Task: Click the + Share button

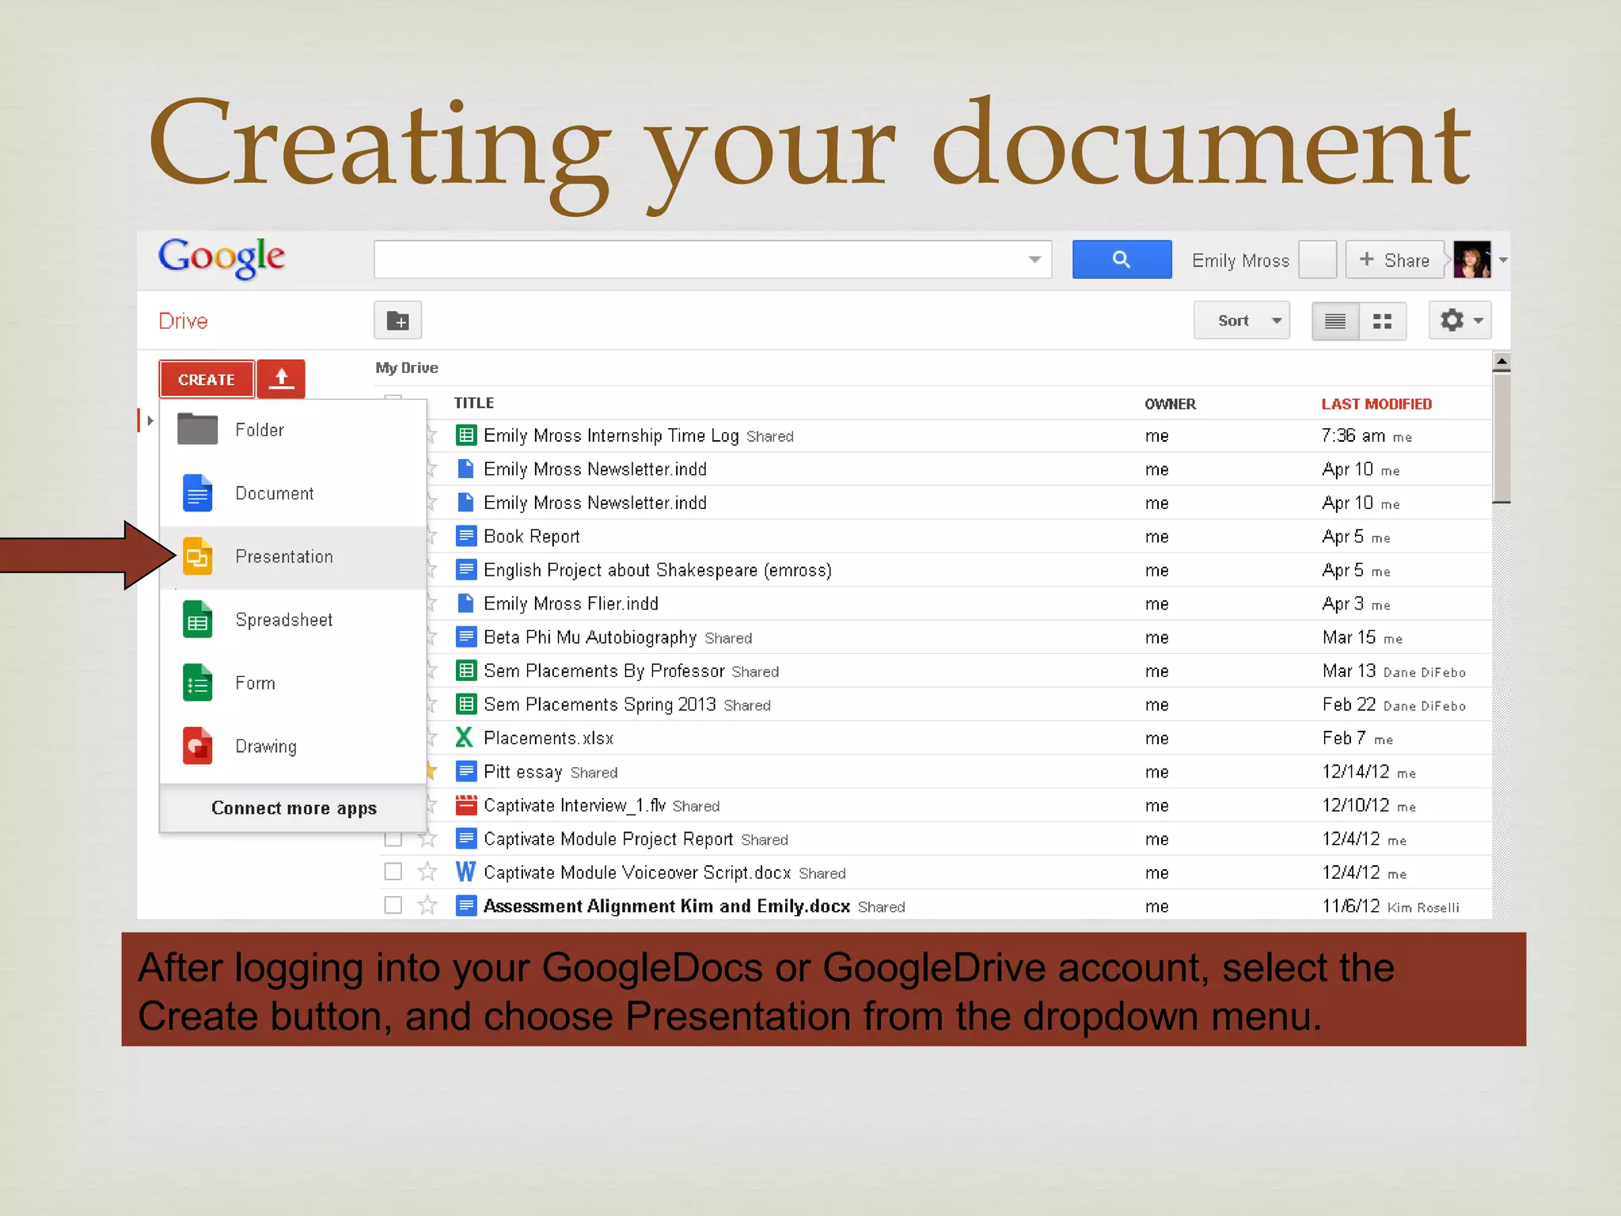Action: [1395, 260]
